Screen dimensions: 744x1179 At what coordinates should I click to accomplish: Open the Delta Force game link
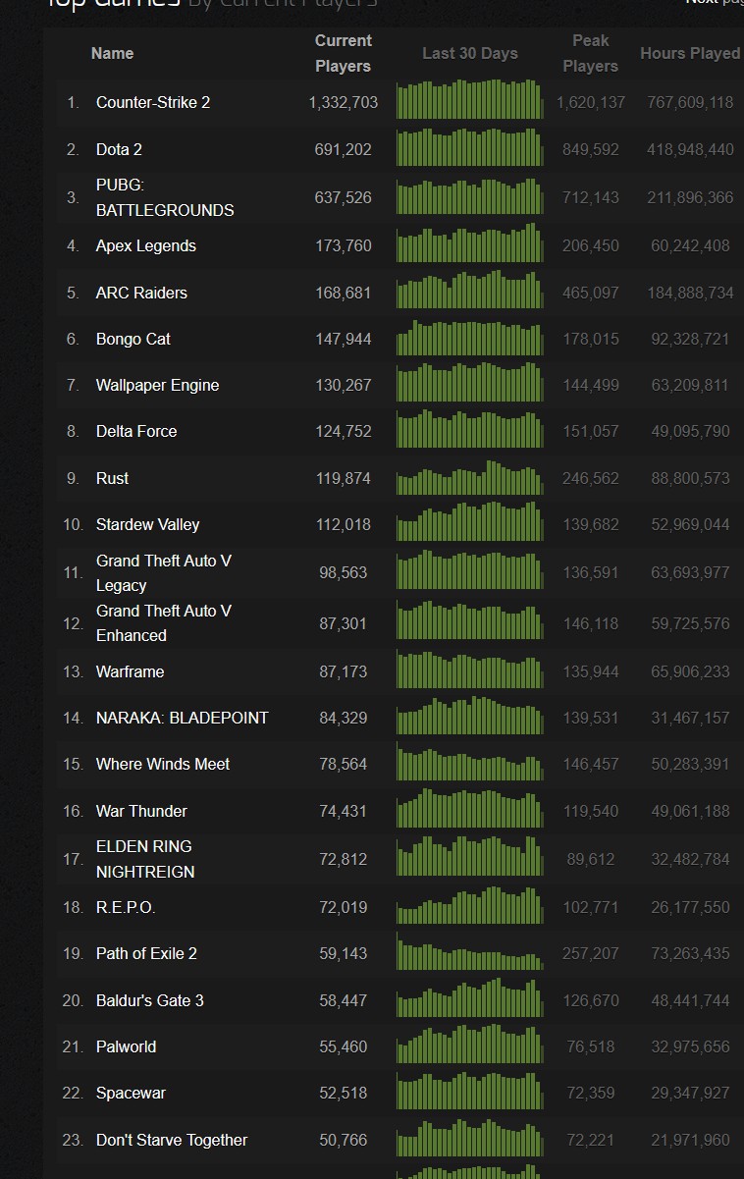pos(136,431)
